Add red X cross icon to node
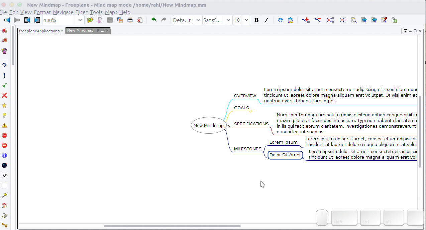 (4, 96)
